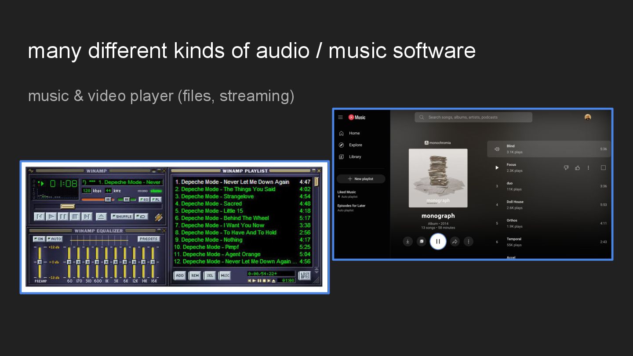Open the equalizer Presets menu

pos(149,239)
